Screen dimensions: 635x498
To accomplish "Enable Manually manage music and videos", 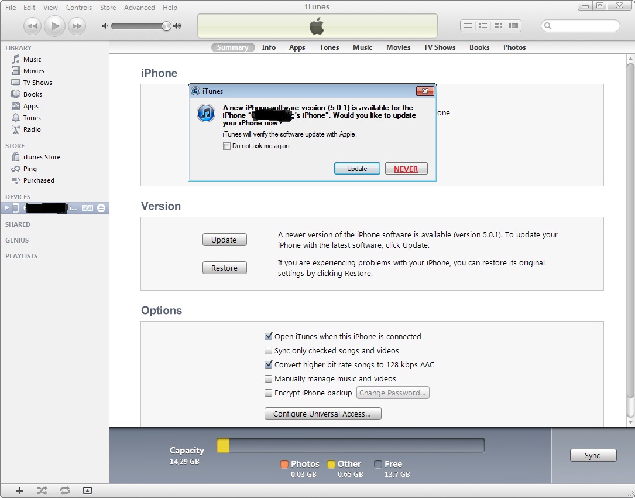I will coord(268,378).
